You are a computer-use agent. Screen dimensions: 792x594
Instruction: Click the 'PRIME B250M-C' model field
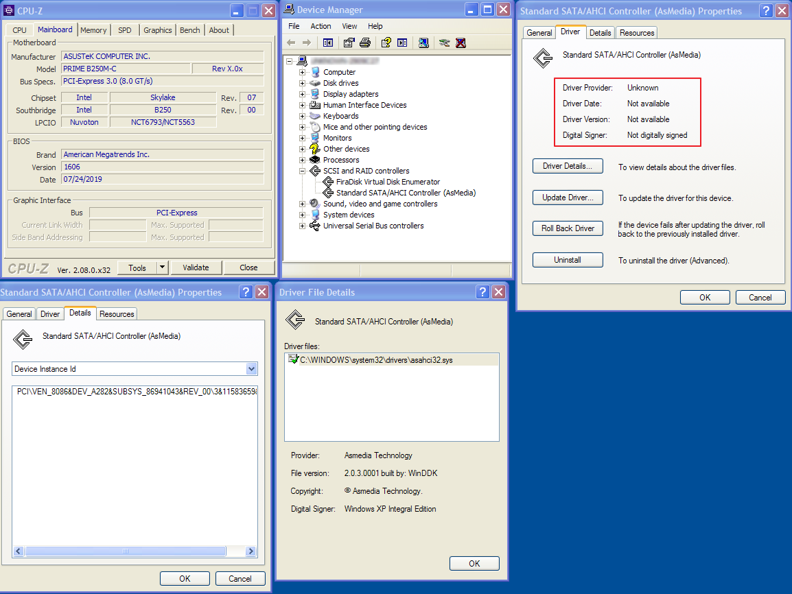(126, 69)
